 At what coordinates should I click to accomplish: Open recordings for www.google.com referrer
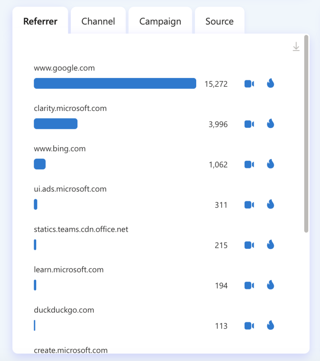pos(249,84)
